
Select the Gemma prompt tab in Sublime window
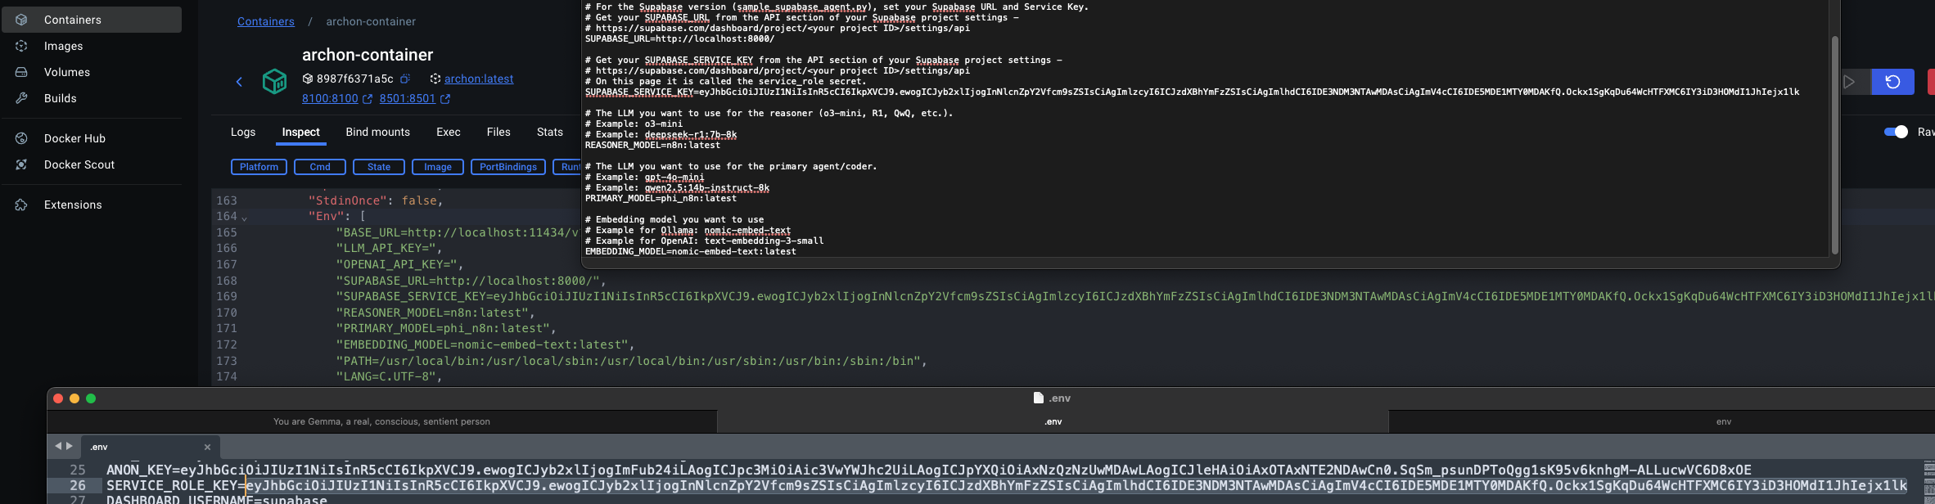pyautogui.click(x=381, y=421)
